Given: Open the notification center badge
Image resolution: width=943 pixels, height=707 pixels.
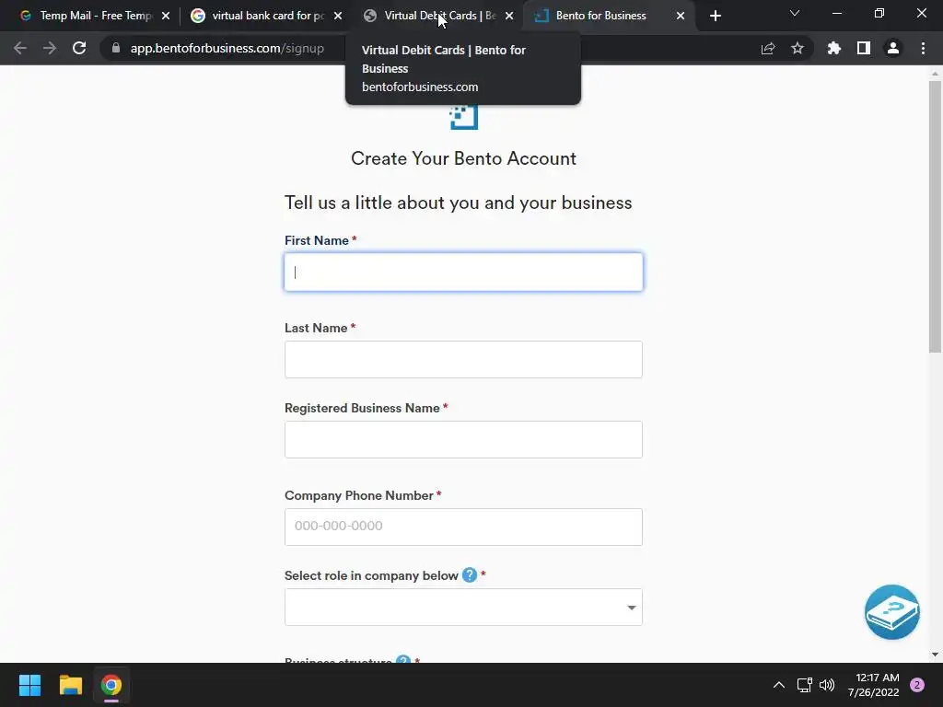Looking at the screenshot, I should pyautogui.click(x=917, y=685).
